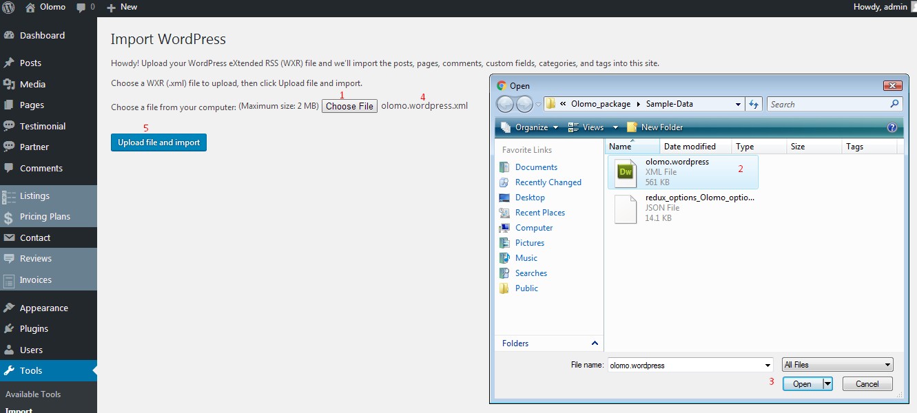Image resolution: width=917 pixels, height=413 pixels.
Task: Click the Open button in dialog
Action: pos(802,384)
